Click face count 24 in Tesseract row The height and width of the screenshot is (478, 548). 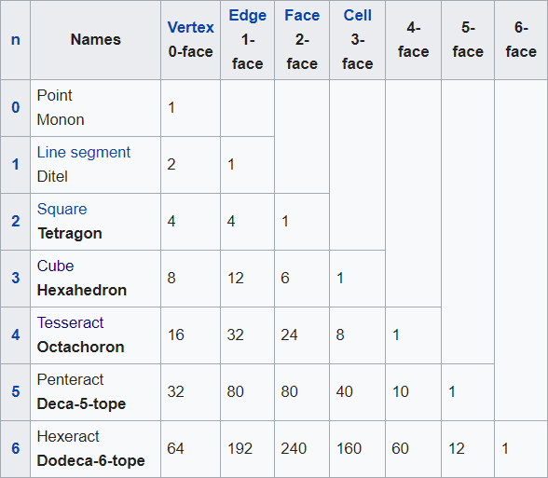coord(289,335)
